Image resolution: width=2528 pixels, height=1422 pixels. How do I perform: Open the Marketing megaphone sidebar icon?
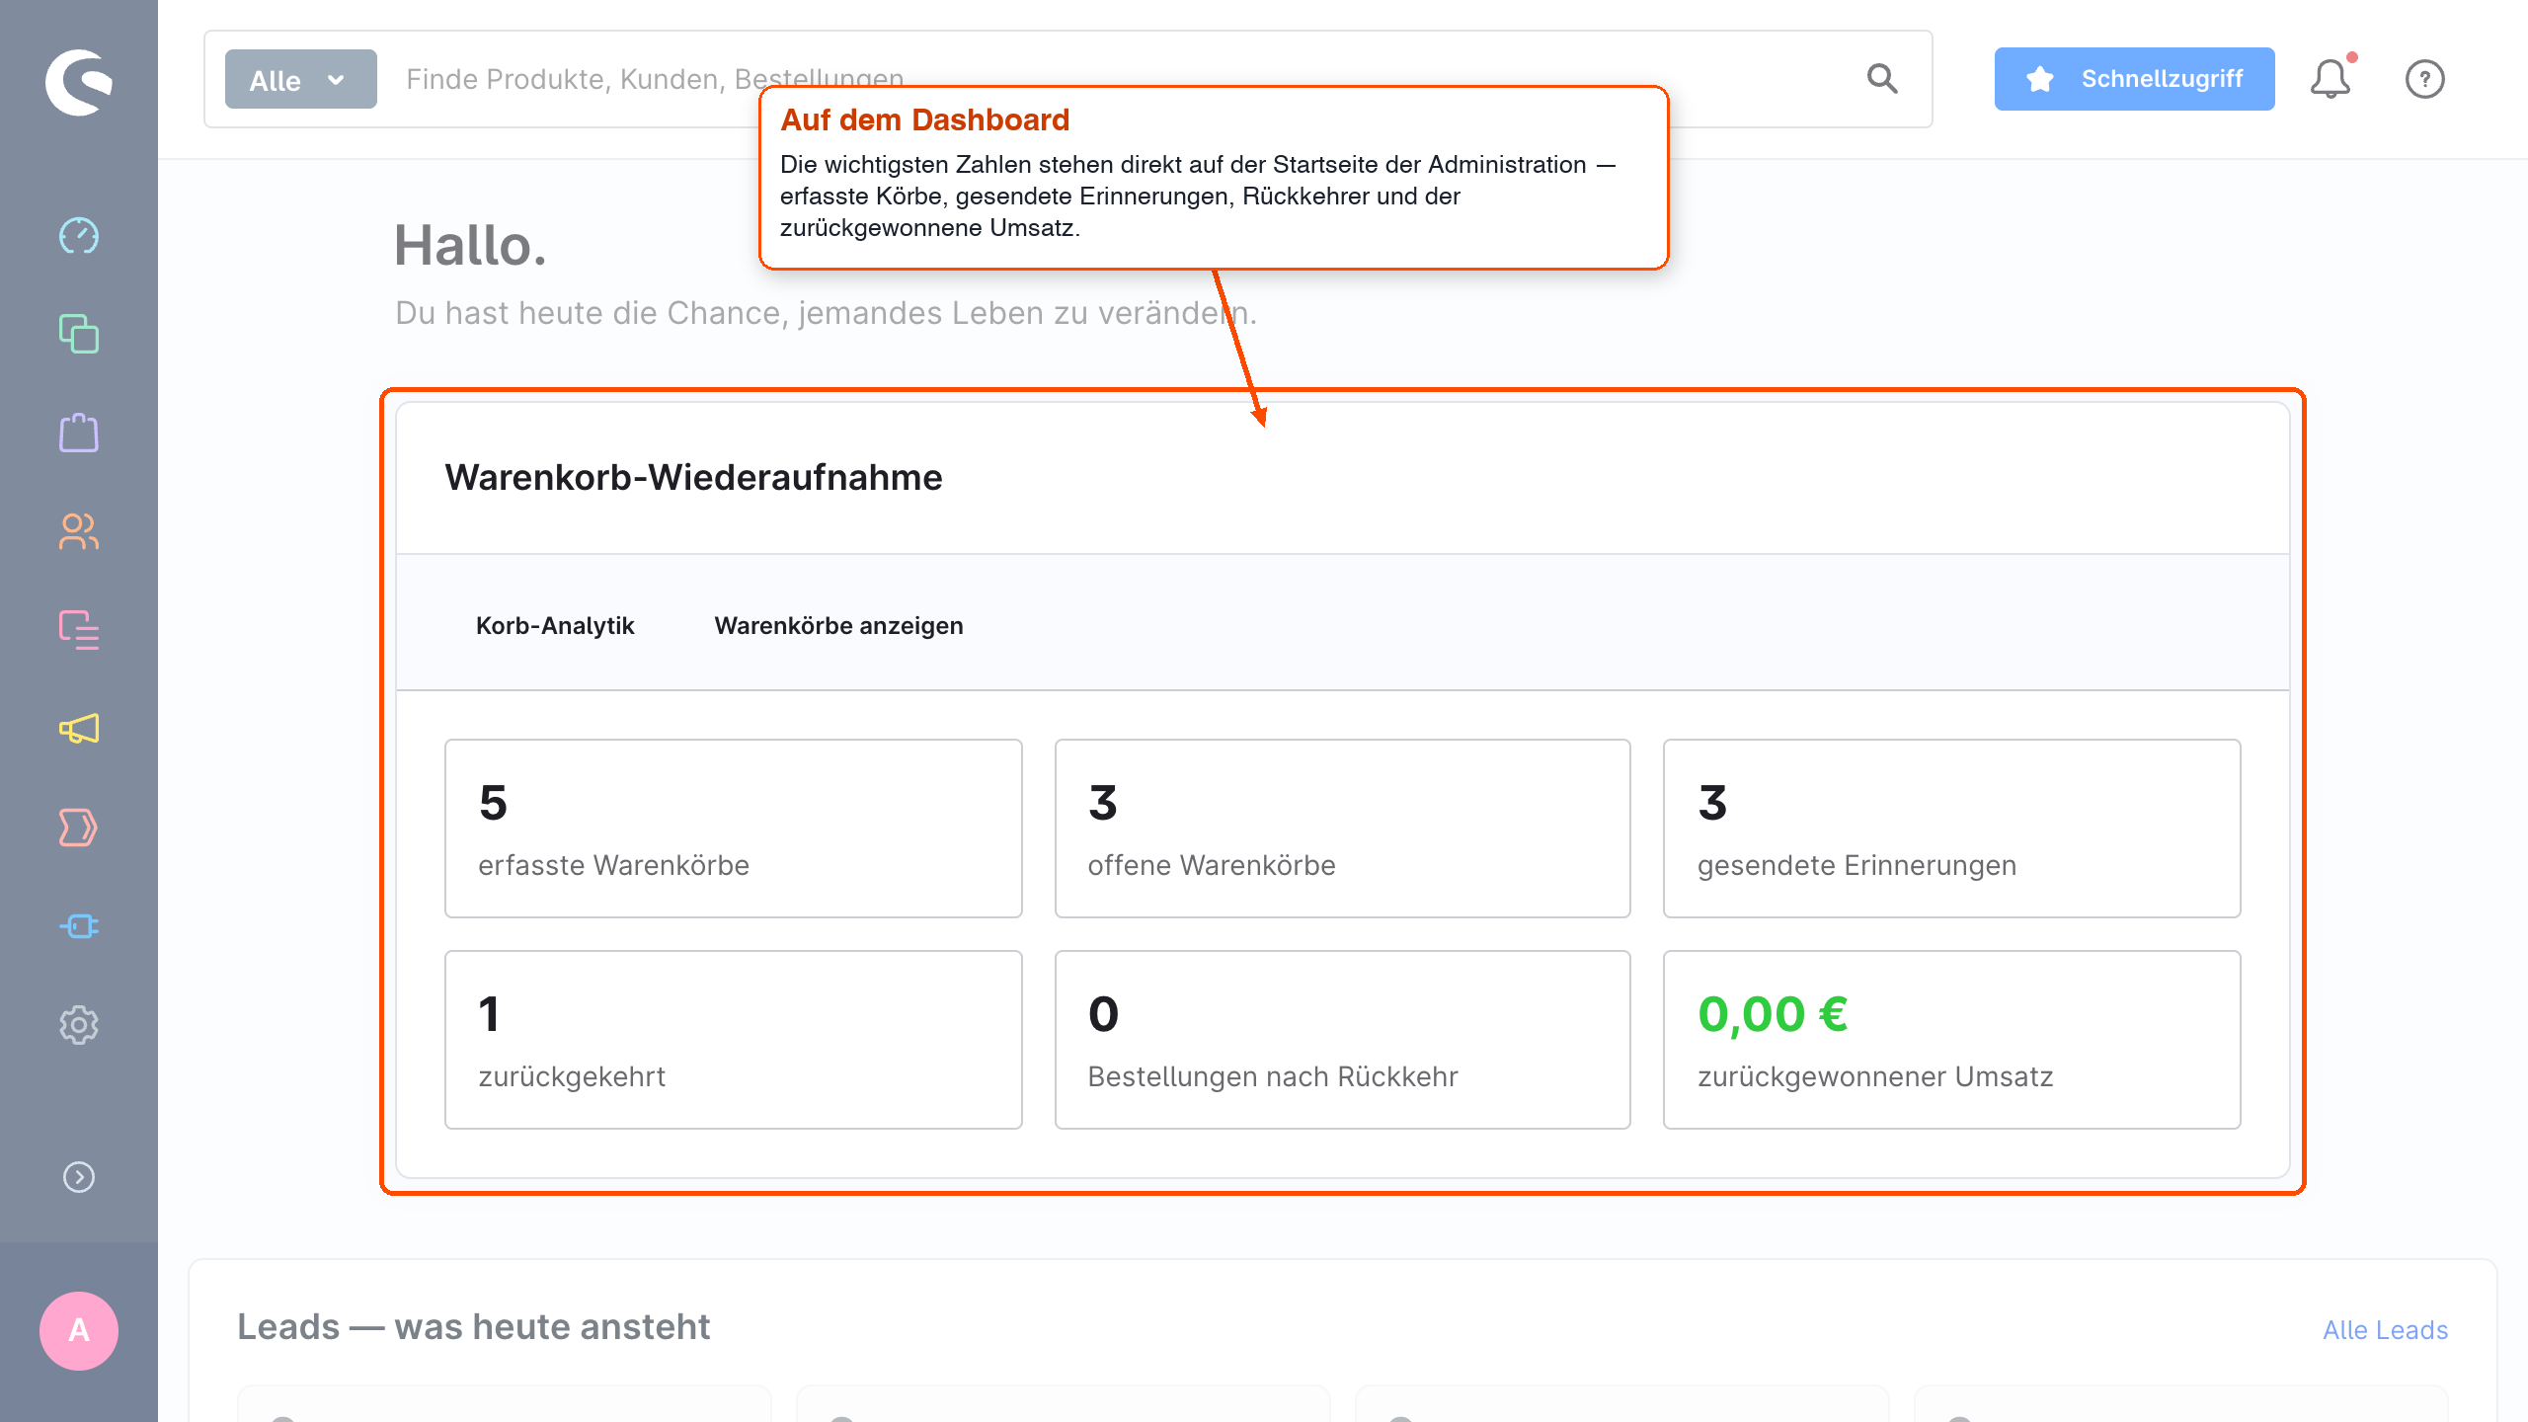coord(79,729)
